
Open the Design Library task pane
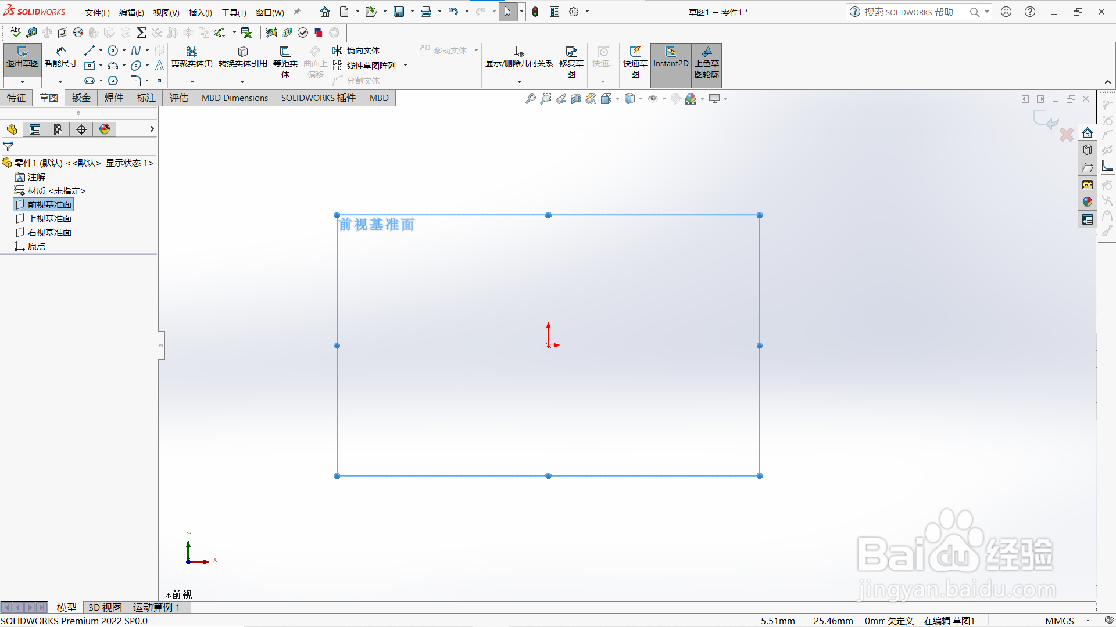click(1088, 150)
